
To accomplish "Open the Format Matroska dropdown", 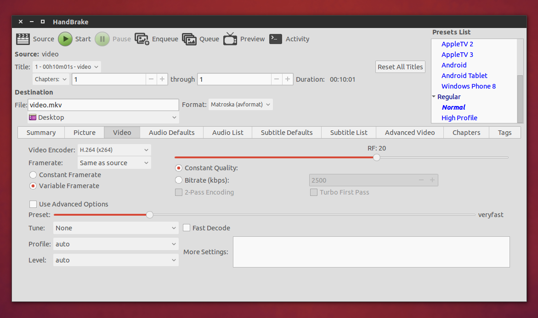I will (241, 105).
